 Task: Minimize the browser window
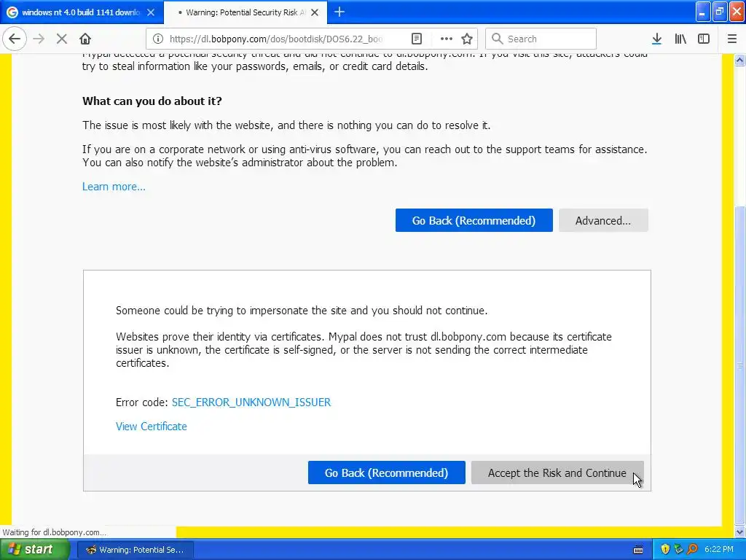703,12
